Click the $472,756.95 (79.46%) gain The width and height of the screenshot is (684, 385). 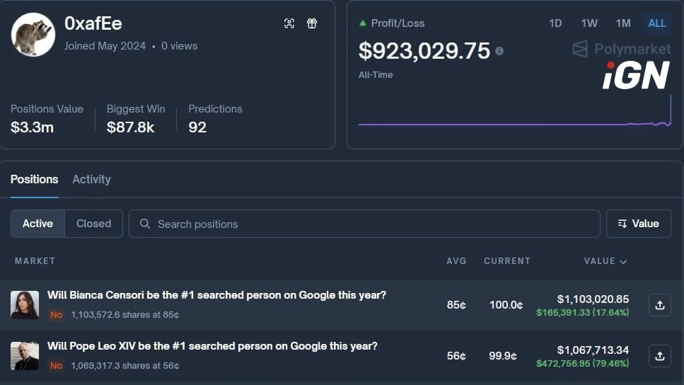(582, 363)
